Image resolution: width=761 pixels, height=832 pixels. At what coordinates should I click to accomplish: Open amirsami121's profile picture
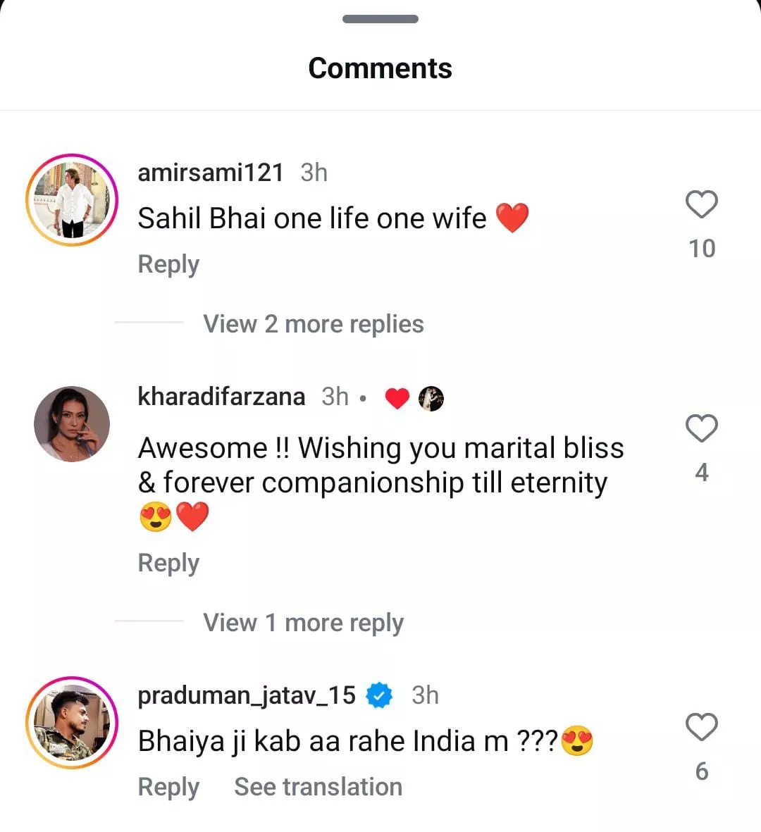click(72, 200)
